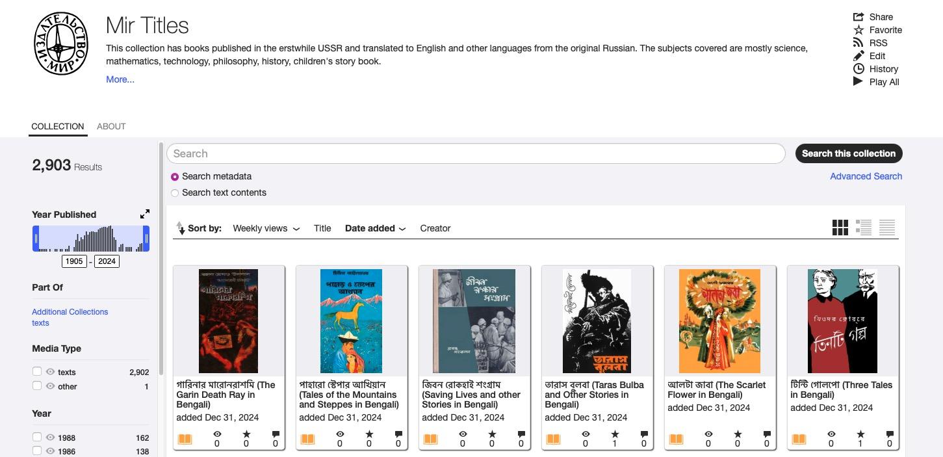Viewport: 943px width, 457px height.
Task: Open the RSS feed icon
Action: (859, 43)
